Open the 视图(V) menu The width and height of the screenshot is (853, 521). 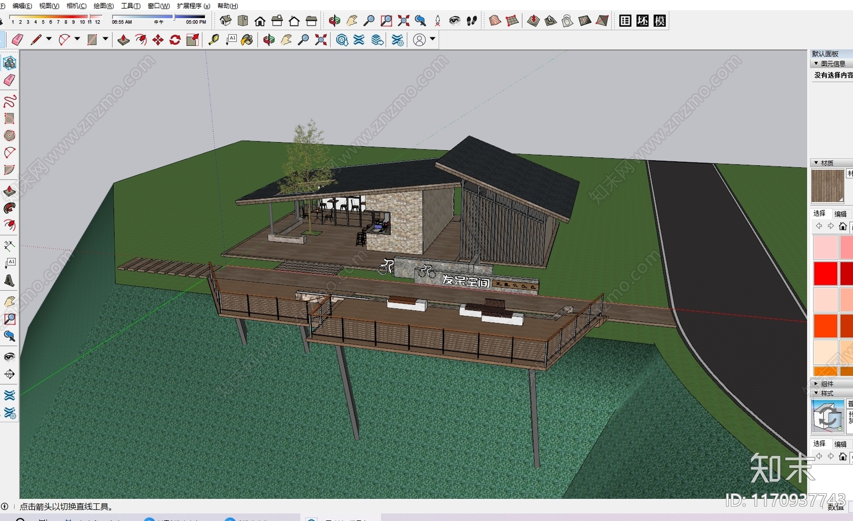click(49, 6)
